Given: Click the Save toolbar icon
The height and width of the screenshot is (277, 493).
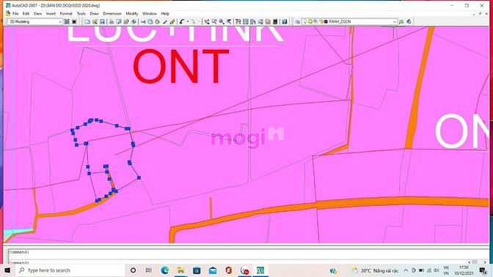Looking at the screenshot, I should (102, 22).
